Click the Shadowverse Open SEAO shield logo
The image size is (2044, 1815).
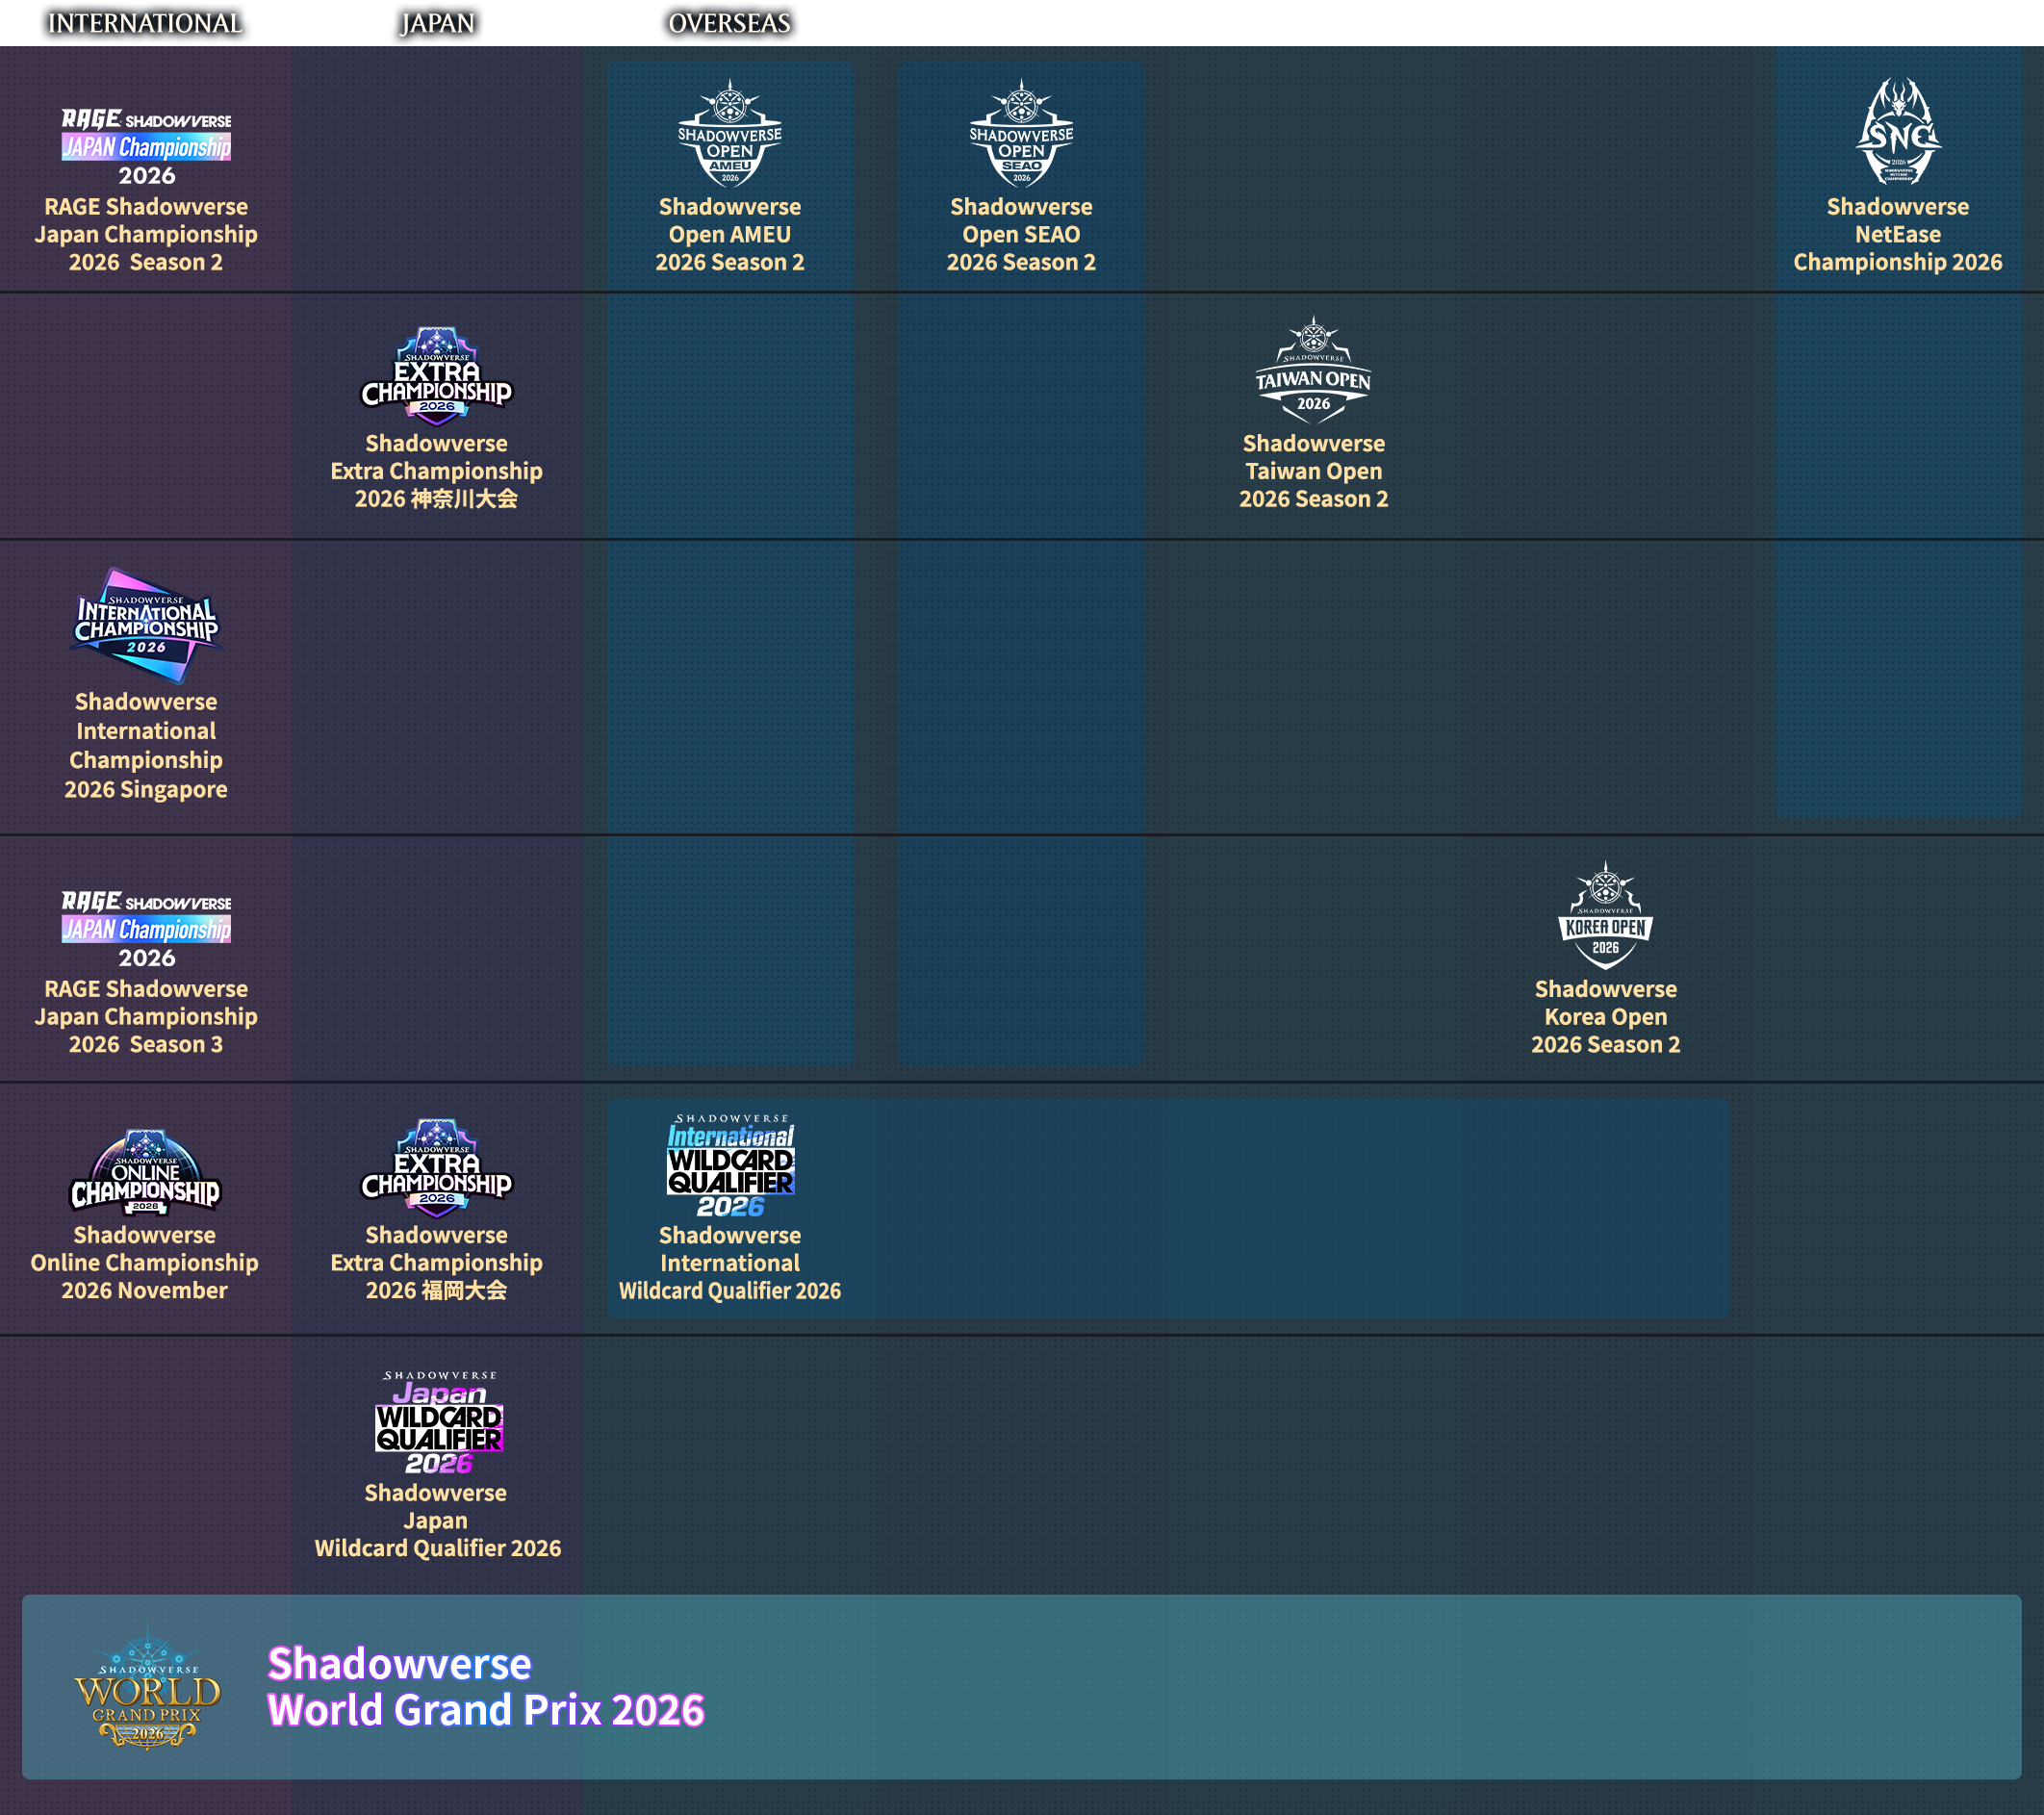[1021, 133]
